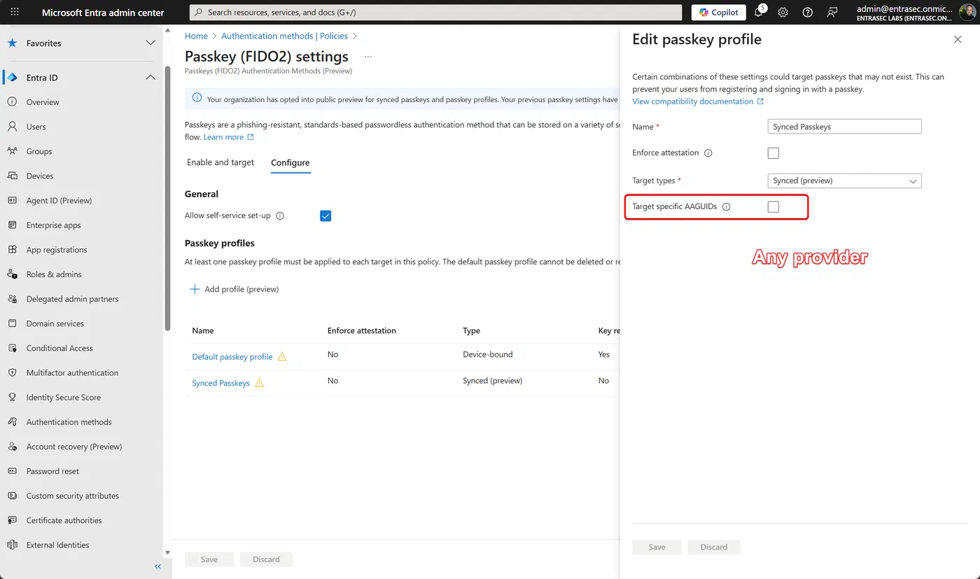Collapse the sidebar with the double-chevron icon
This screenshot has height=579, width=980.
tap(157, 566)
